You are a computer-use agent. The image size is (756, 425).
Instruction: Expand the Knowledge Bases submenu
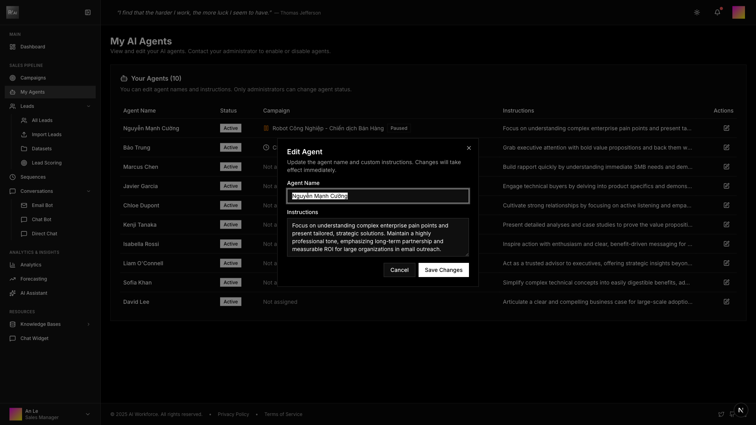[88, 324]
